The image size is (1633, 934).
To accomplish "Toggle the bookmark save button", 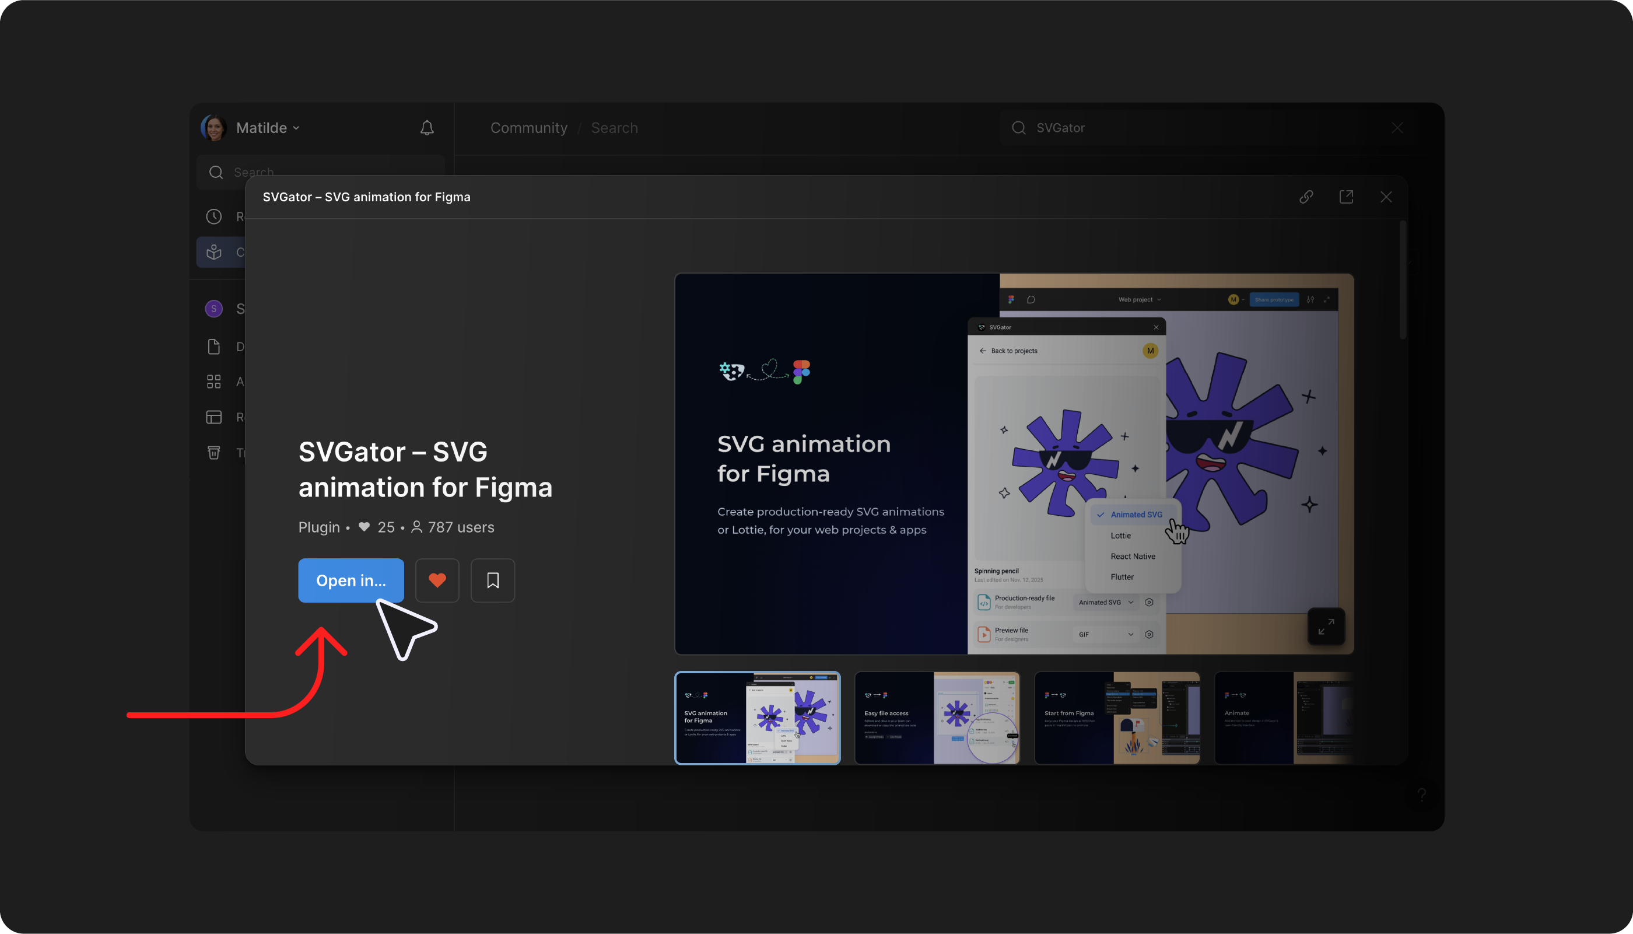I will 492,580.
